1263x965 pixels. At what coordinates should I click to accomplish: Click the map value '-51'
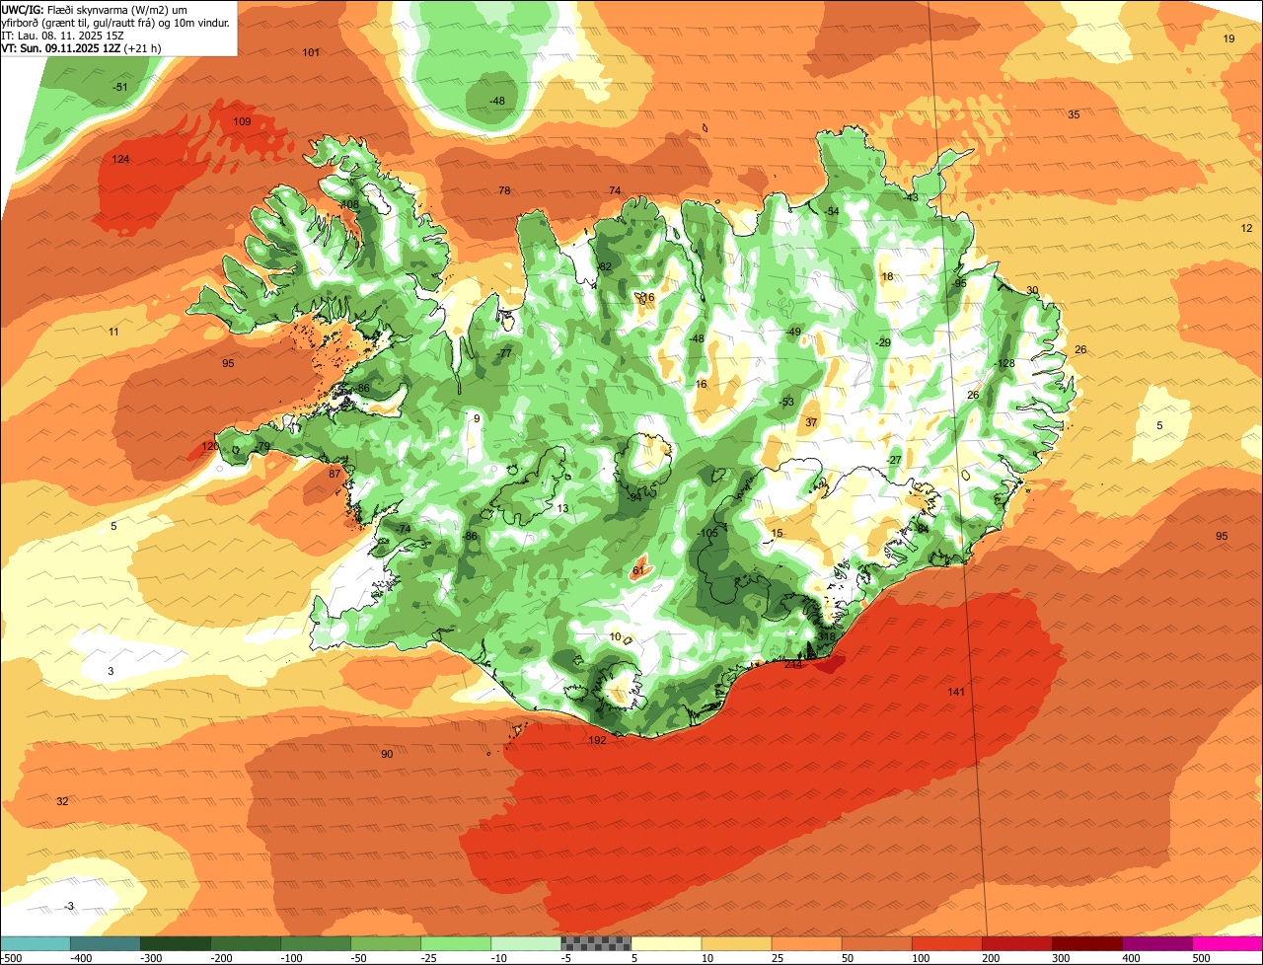[x=120, y=87]
